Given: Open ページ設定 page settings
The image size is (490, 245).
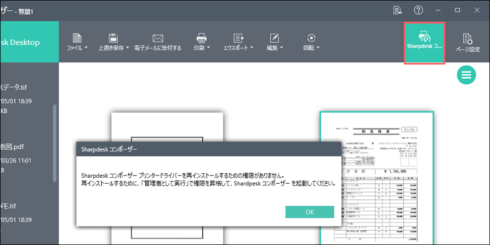Looking at the screenshot, I should point(468,43).
